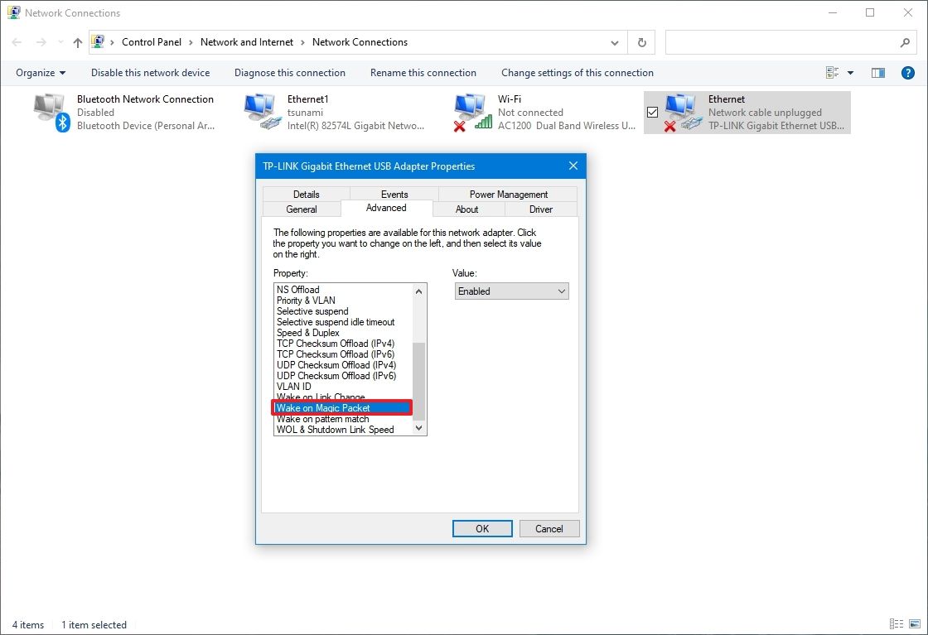Click the Help question mark icon
This screenshot has width=928, height=635.
(x=908, y=73)
